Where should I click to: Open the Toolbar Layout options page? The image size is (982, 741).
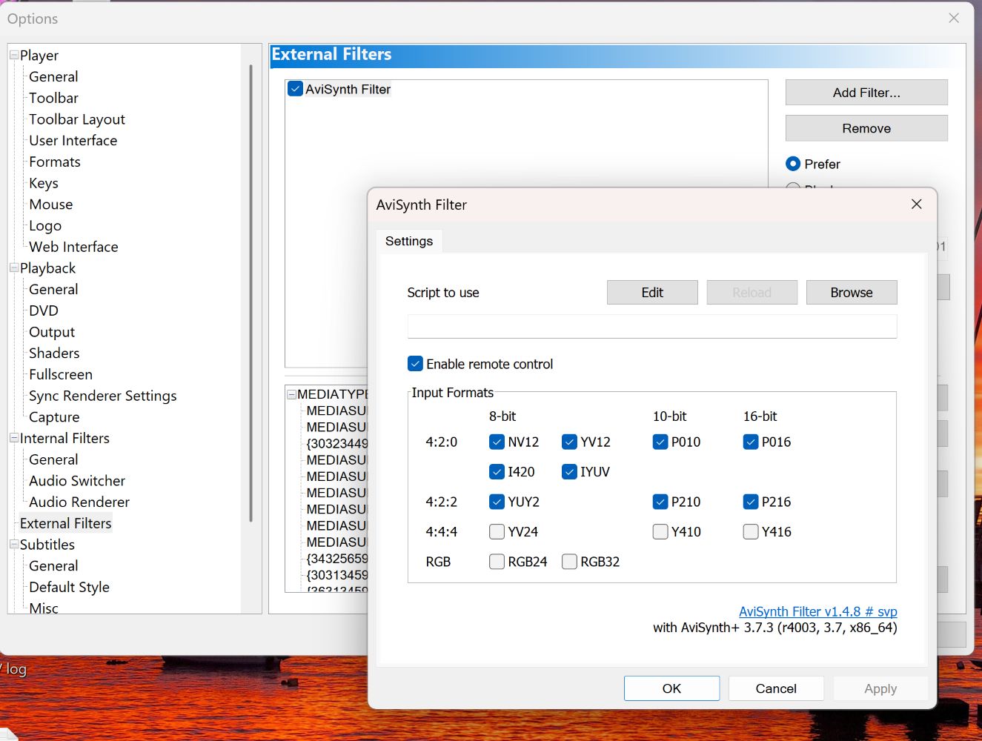[x=77, y=119]
